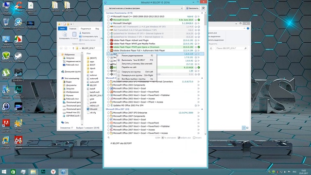Click the play arrow for Microsoft Office 2007 SP3 Enterprise
The image size is (311, 175).
(199, 113)
